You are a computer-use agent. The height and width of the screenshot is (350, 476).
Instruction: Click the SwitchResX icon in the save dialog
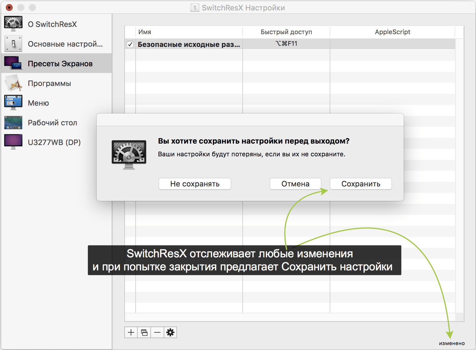[129, 155]
